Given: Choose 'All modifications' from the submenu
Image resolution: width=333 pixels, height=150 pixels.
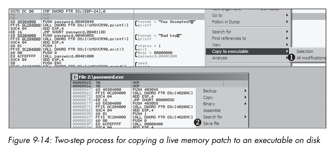Looking at the screenshot, I should (x=311, y=58).
